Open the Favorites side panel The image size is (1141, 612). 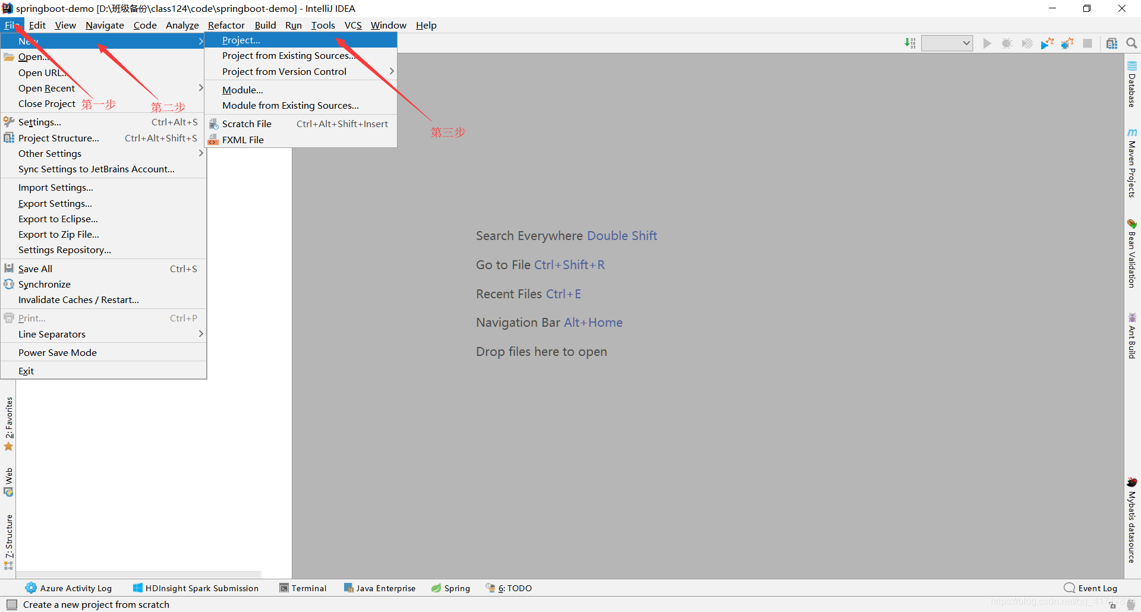click(x=8, y=424)
